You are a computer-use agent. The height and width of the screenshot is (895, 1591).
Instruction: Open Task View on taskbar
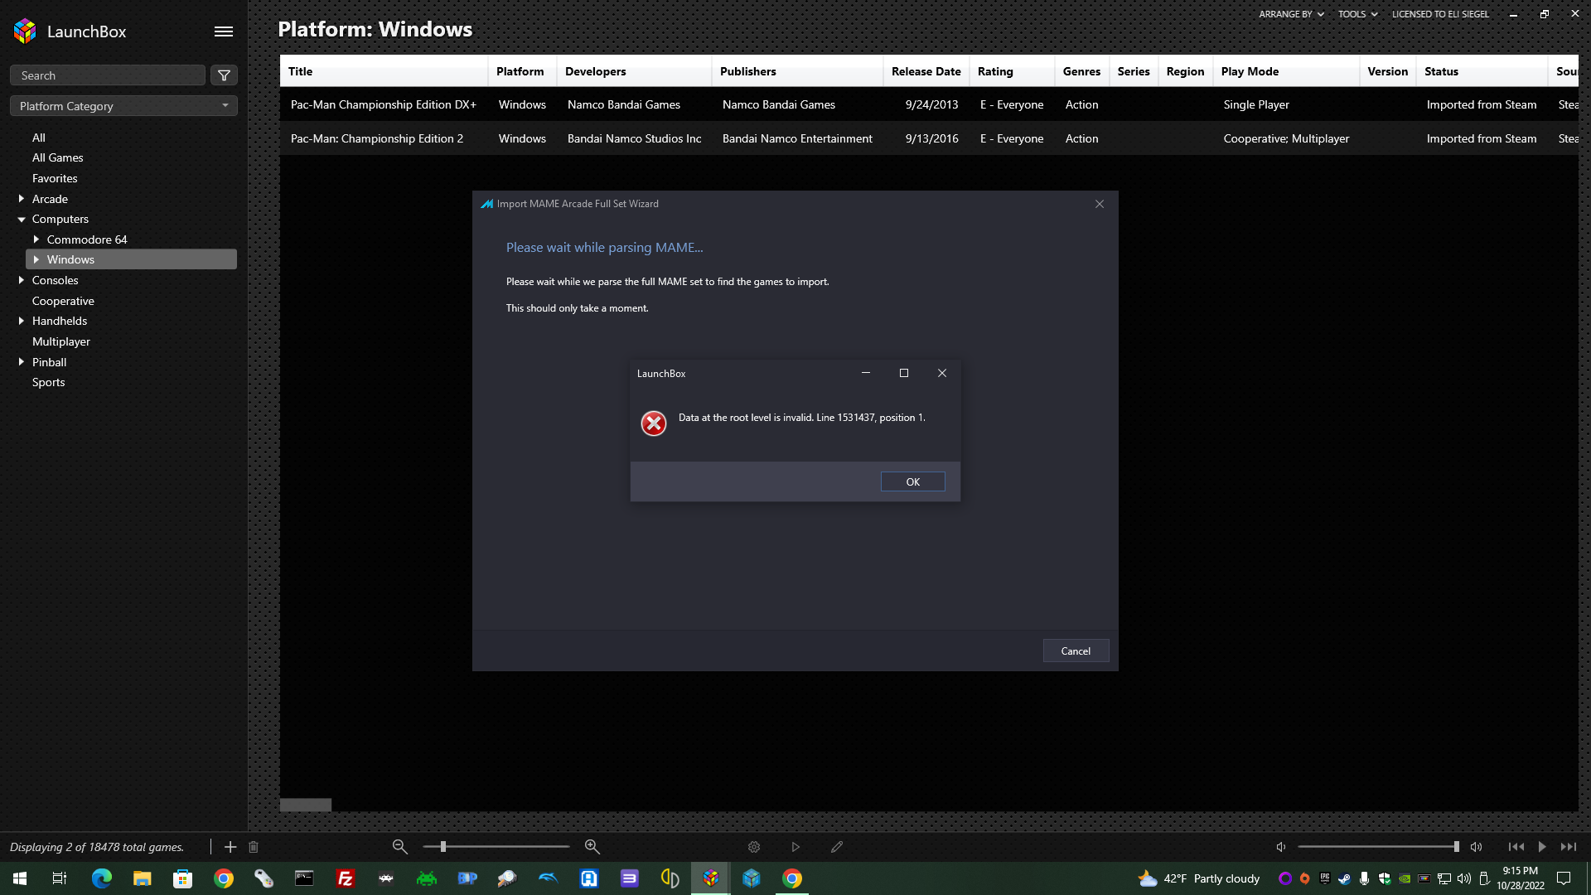(x=60, y=878)
